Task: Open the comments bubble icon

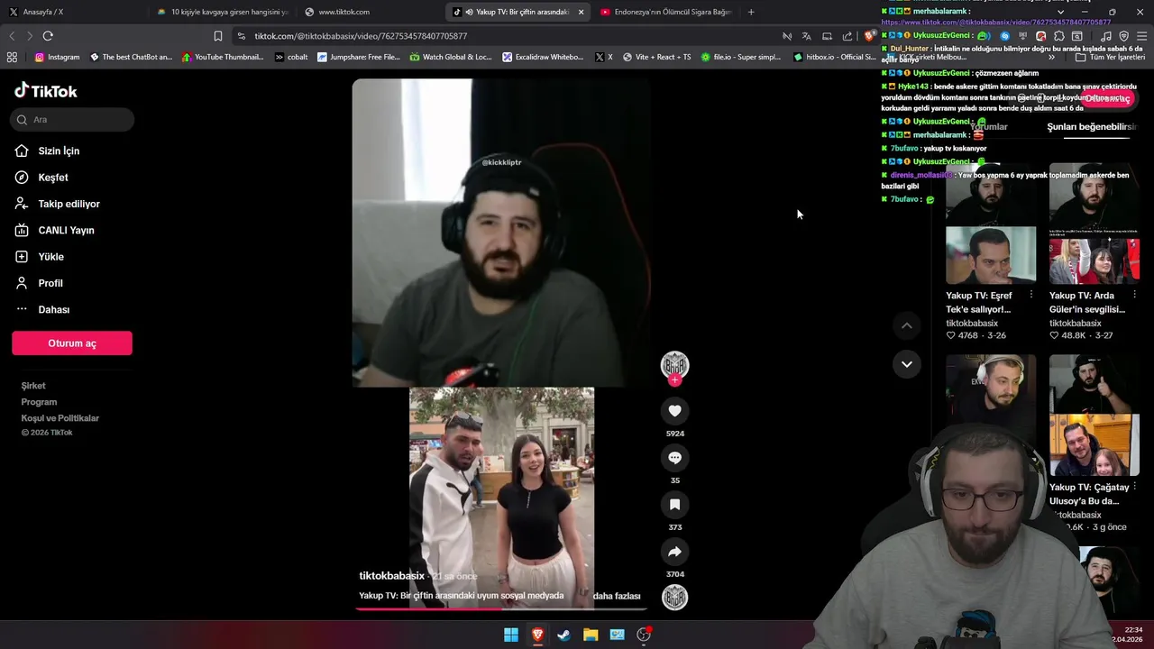Action: coord(674,458)
